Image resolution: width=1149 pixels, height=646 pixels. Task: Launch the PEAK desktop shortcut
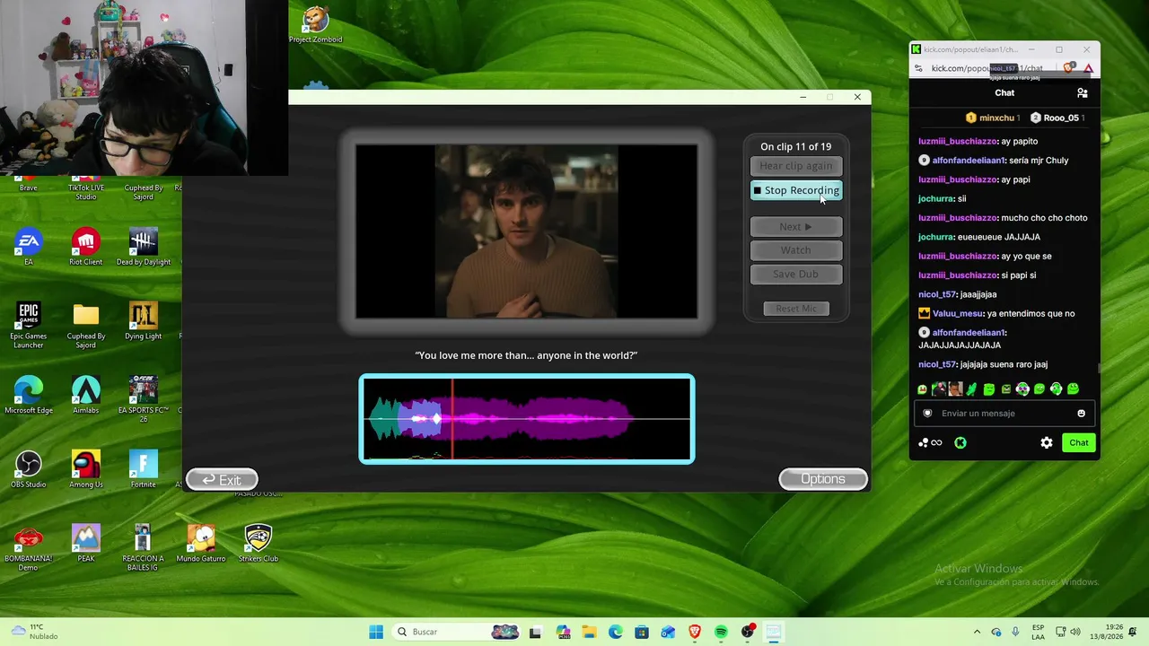coord(86,543)
